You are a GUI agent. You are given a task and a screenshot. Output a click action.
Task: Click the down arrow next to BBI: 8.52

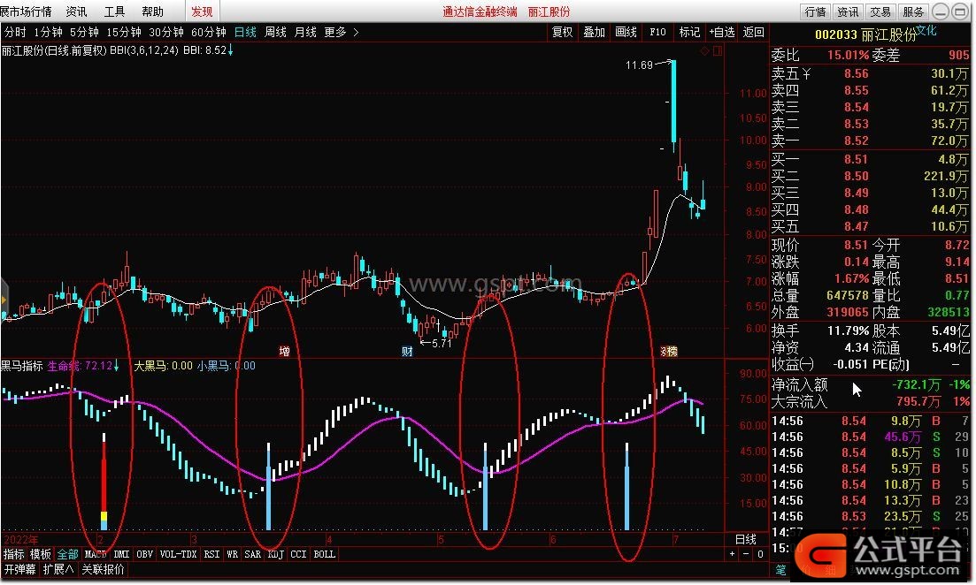pos(230,50)
